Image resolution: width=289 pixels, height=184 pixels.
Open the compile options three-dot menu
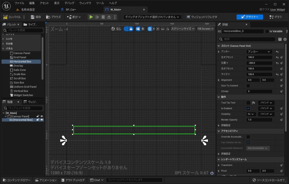[x=24, y=17]
